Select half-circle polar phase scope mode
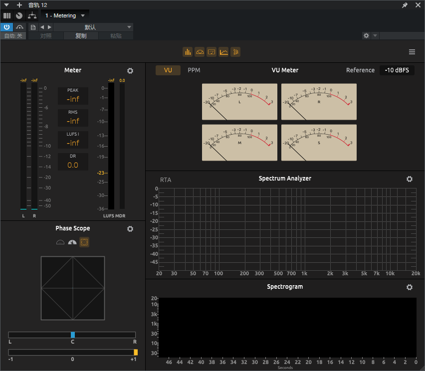The width and height of the screenshot is (425, 371). point(60,242)
